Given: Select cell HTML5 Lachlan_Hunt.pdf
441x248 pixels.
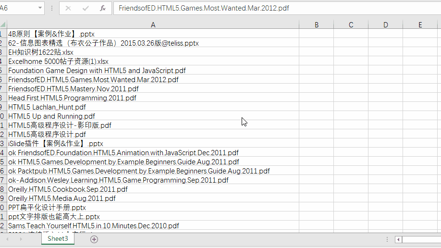Looking at the screenshot, I should [153, 107].
